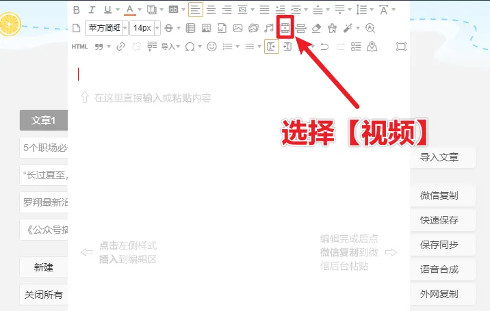Viewport: 490px width, 311px height.
Task: Insert a blockquote
Action: 99,46
